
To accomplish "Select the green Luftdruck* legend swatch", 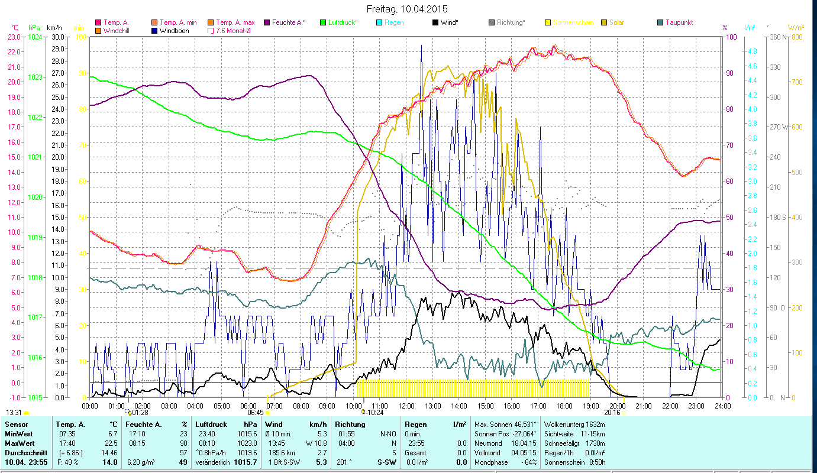I will click(323, 23).
